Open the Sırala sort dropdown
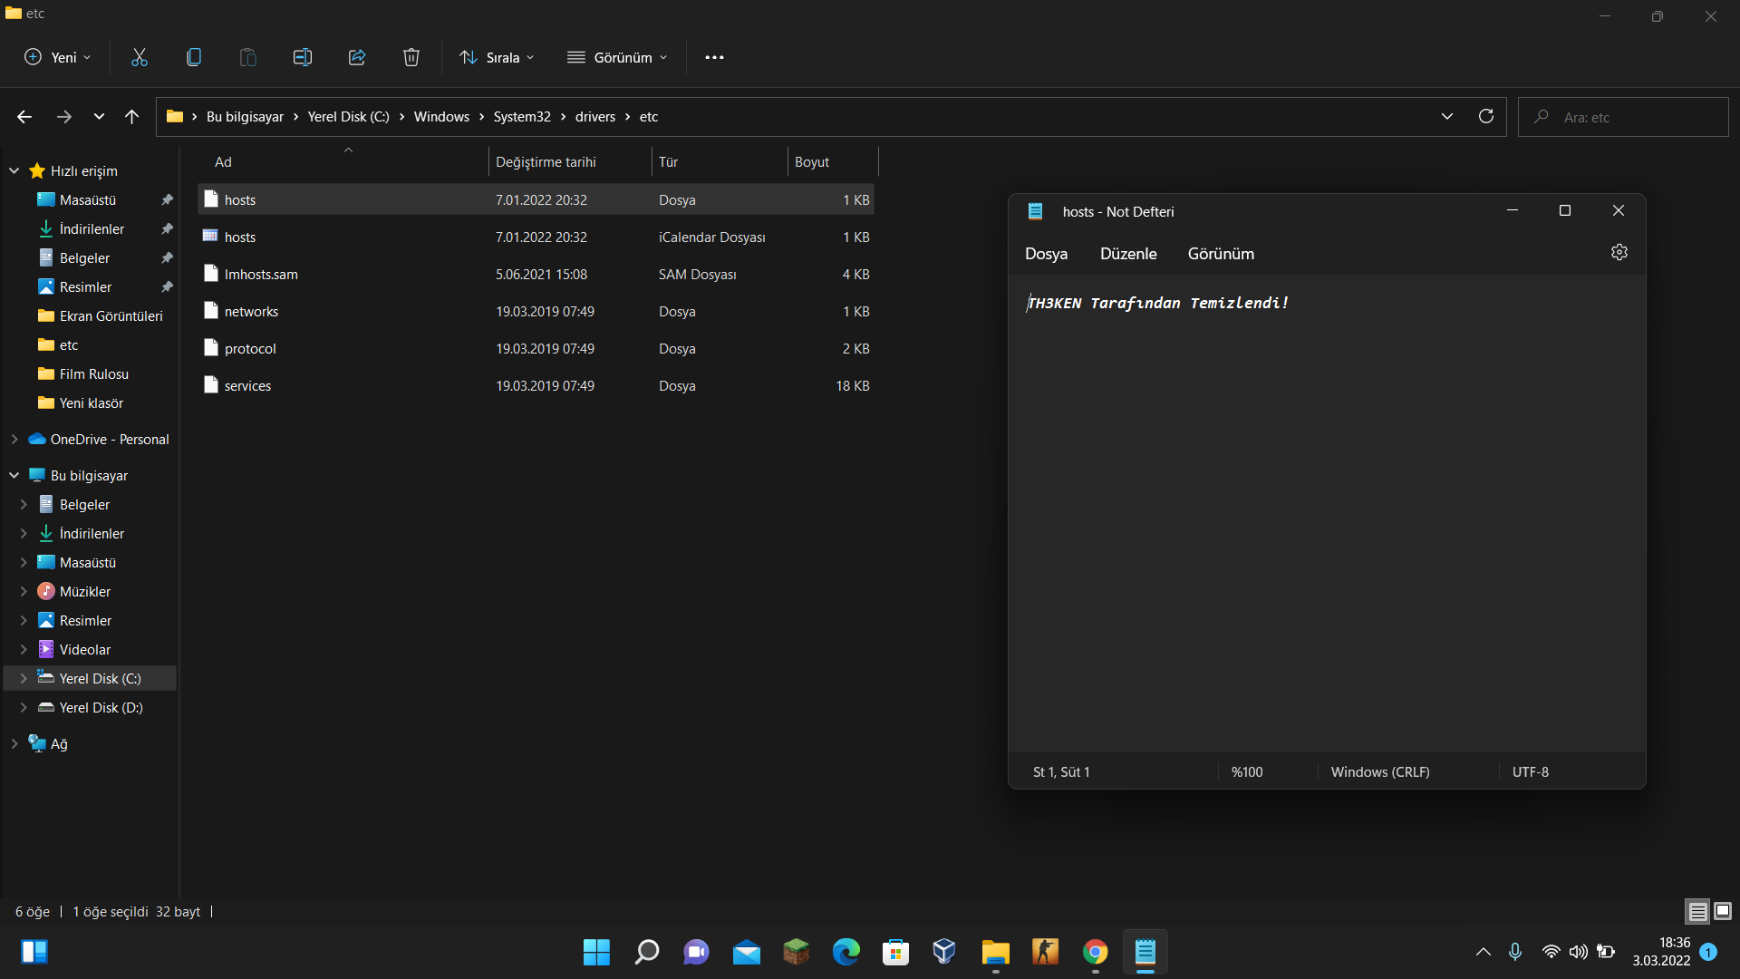 (x=497, y=57)
